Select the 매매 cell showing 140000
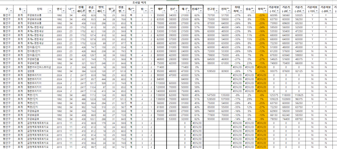 (x=160, y=91)
